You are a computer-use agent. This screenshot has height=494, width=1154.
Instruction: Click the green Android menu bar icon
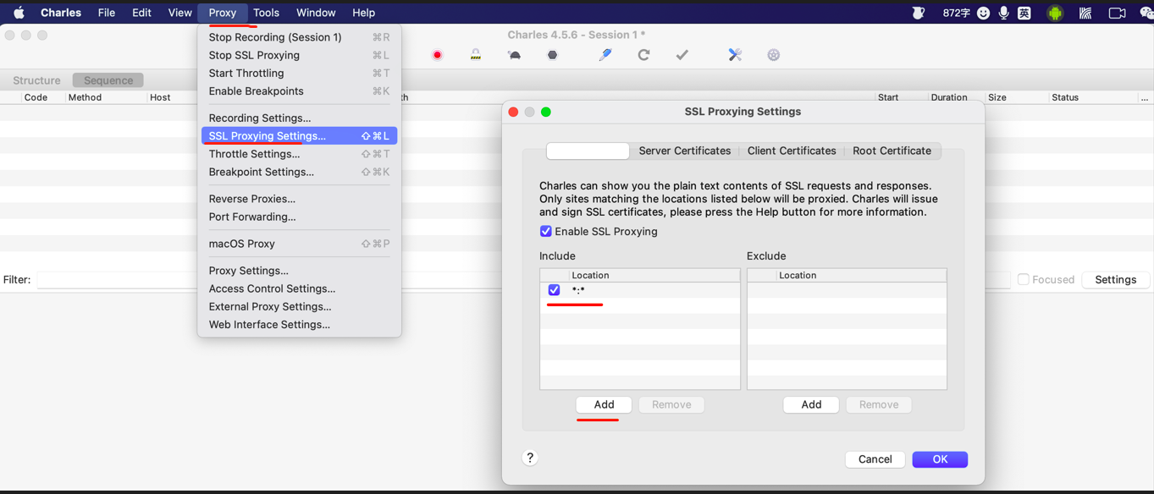tap(1055, 13)
